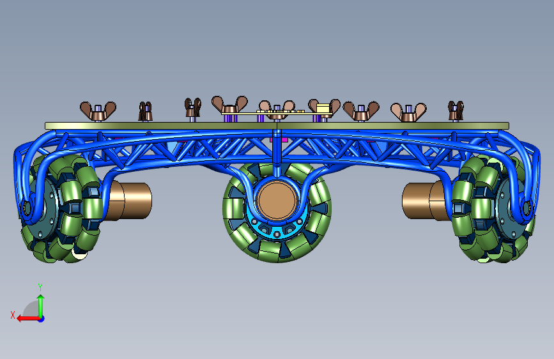Image resolution: width=554 pixels, height=359 pixels.
Task: Select the small circuit board above the top plate
Action: (x=277, y=113)
